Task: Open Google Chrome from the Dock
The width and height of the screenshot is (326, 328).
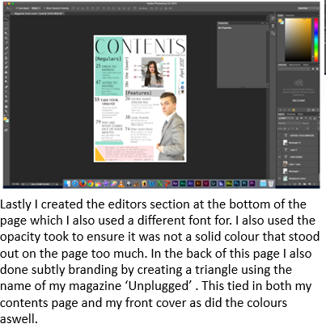Action: click(x=91, y=183)
